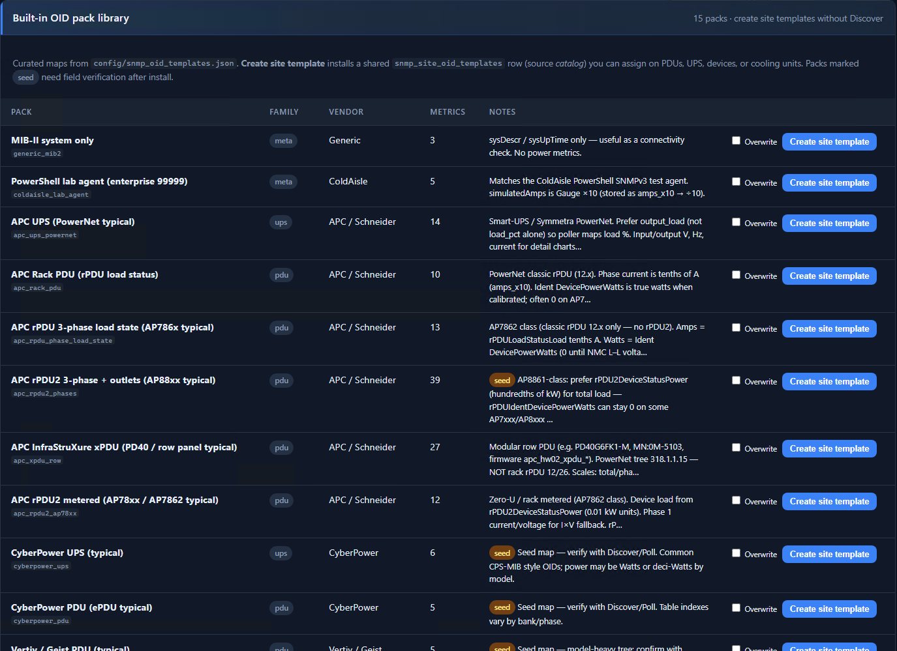The width and height of the screenshot is (897, 651).
Task: Tick Overwrite for MIB-II system only
Action: tap(736, 141)
